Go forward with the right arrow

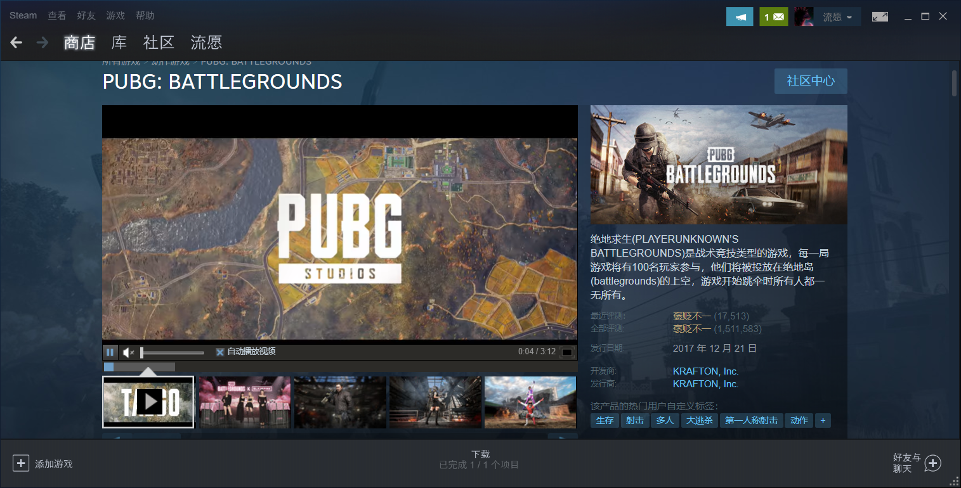tap(42, 42)
